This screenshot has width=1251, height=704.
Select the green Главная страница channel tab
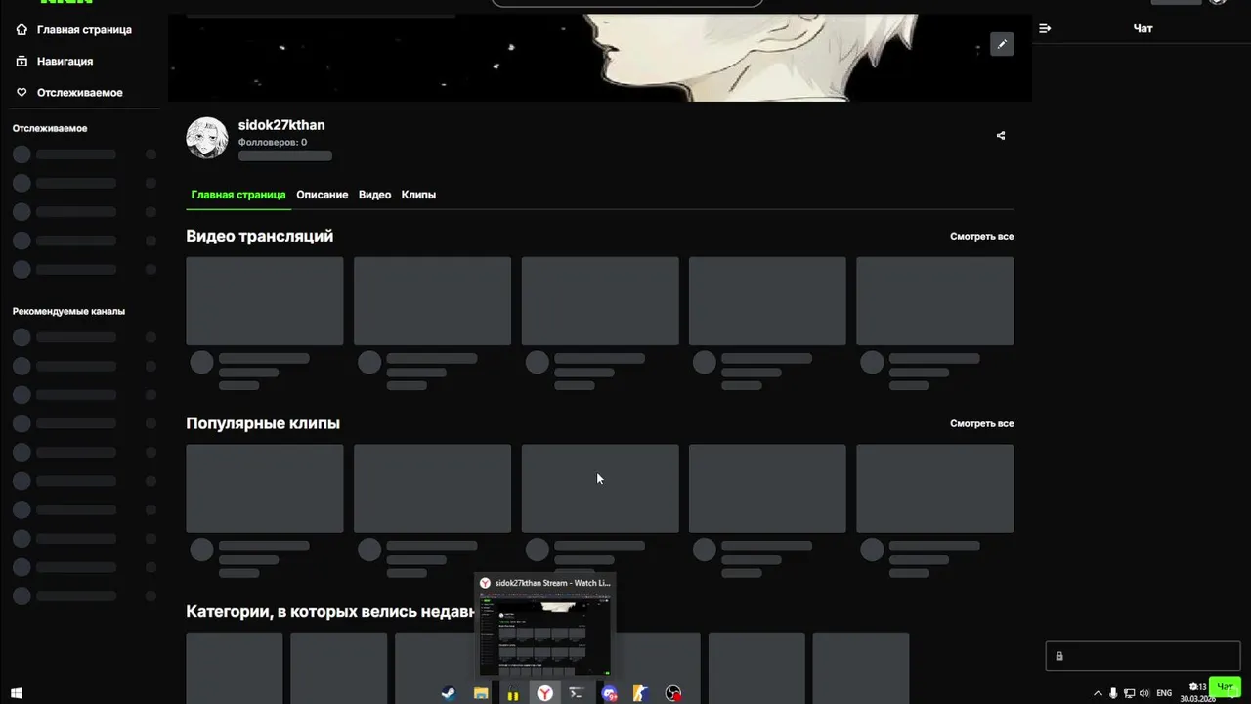(238, 195)
